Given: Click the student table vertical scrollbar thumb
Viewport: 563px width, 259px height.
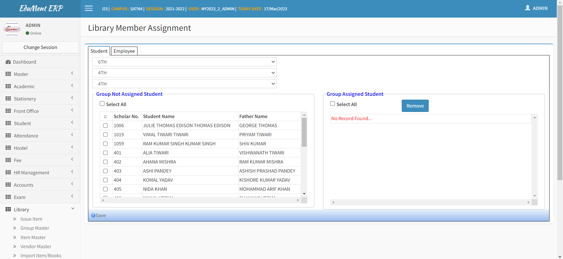Looking at the screenshot, I should click(x=304, y=132).
